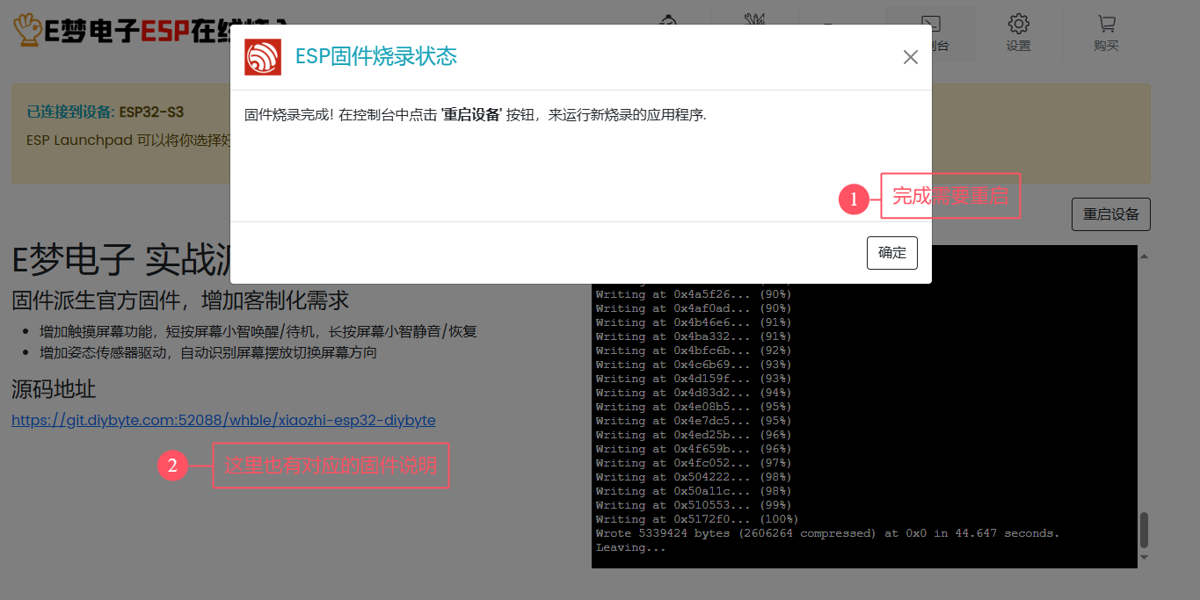This screenshot has height=600, width=1200.
Task: Click the 重启设备 restart device button
Action: tap(1110, 213)
